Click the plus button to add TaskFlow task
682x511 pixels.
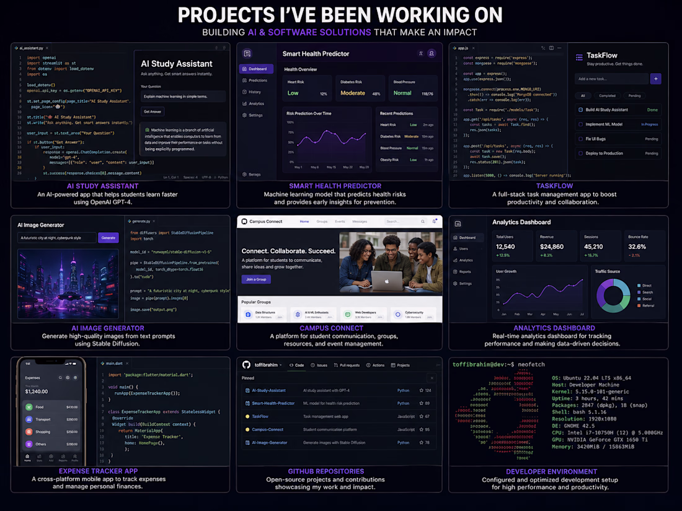coord(655,79)
